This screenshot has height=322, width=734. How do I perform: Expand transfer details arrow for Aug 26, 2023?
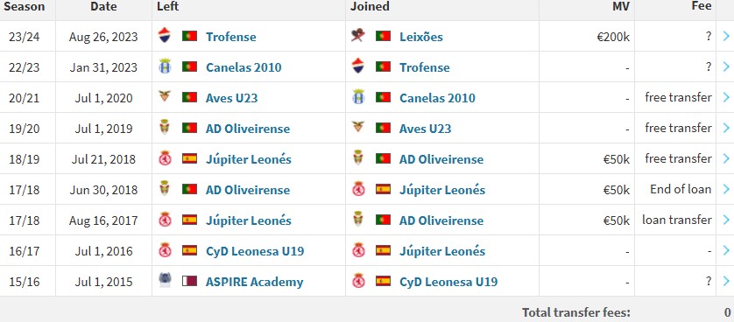coord(725,36)
